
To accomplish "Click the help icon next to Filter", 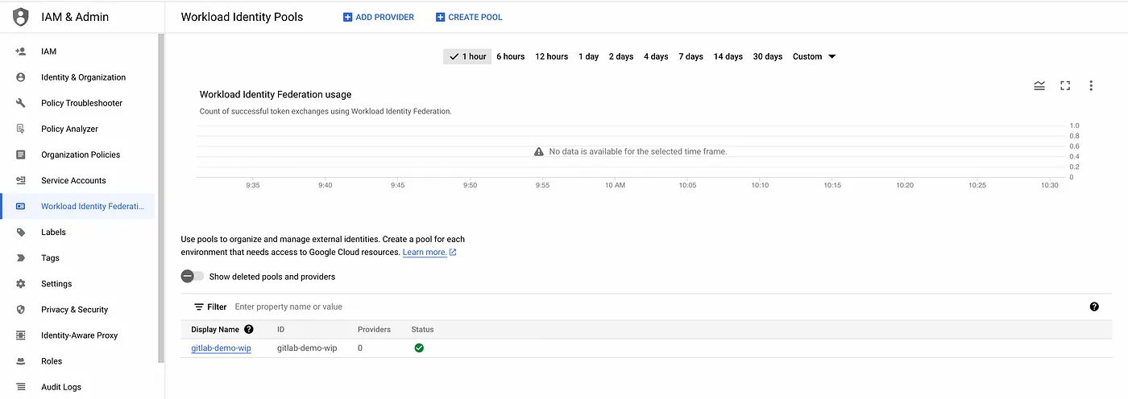I will 1094,306.
